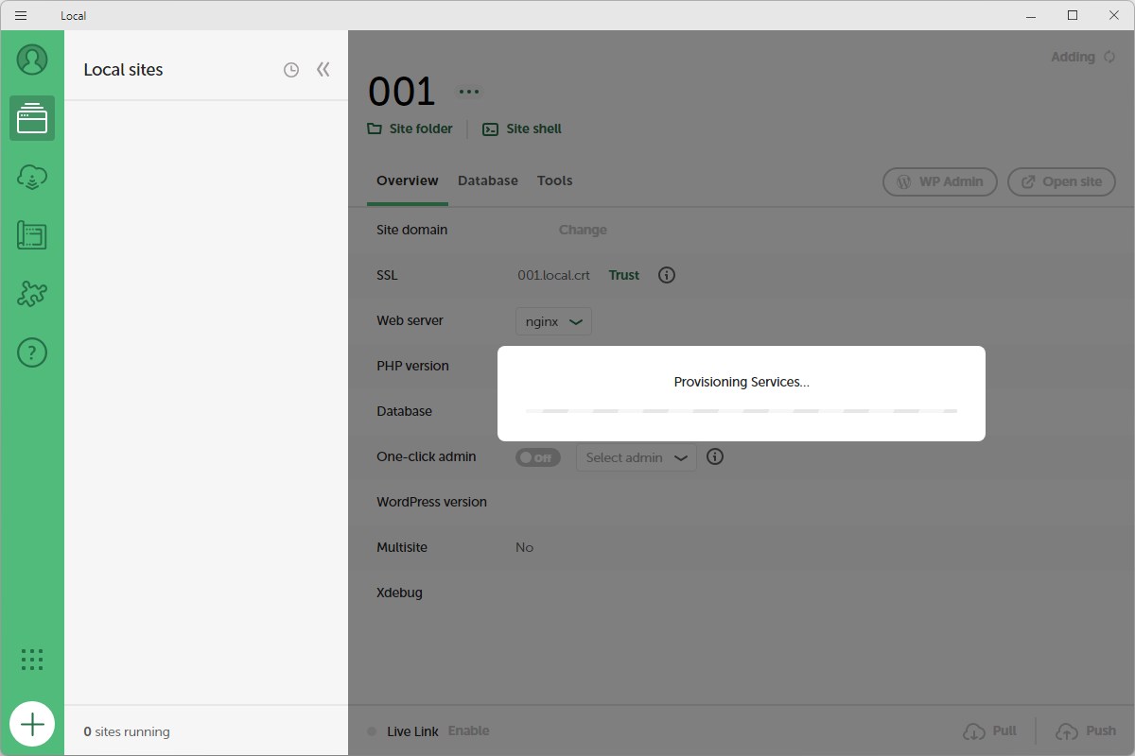Show recent sites clock icon
The height and width of the screenshot is (756, 1135).
click(x=291, y=70)
